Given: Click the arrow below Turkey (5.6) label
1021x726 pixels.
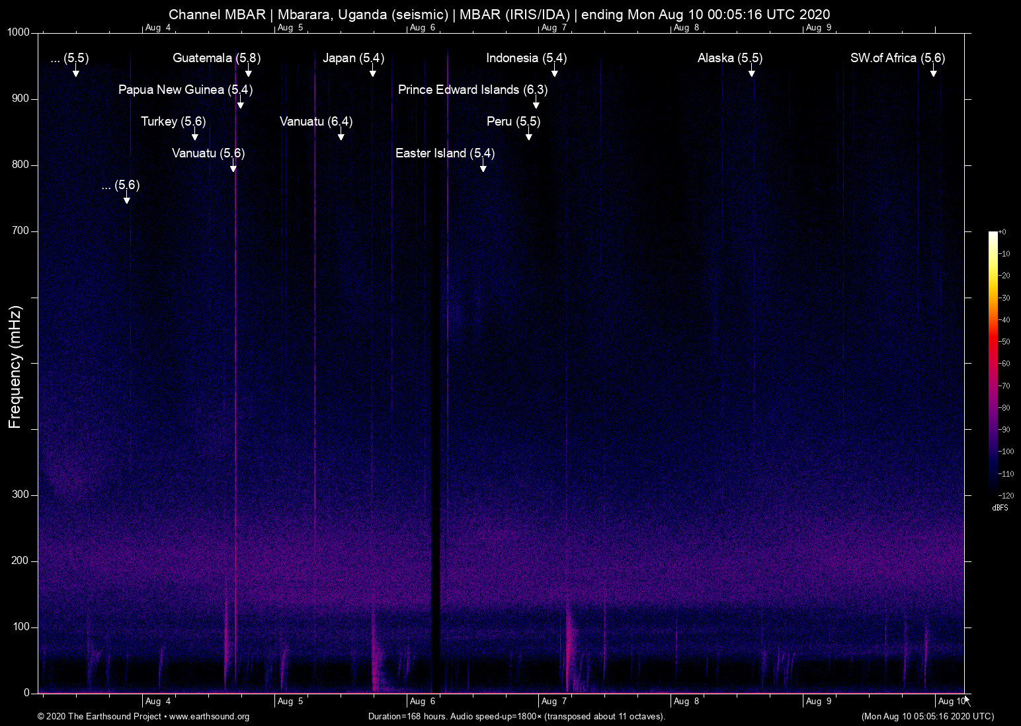Looking at the screenshot, I should pyautogui.click(x=195, y=136).
